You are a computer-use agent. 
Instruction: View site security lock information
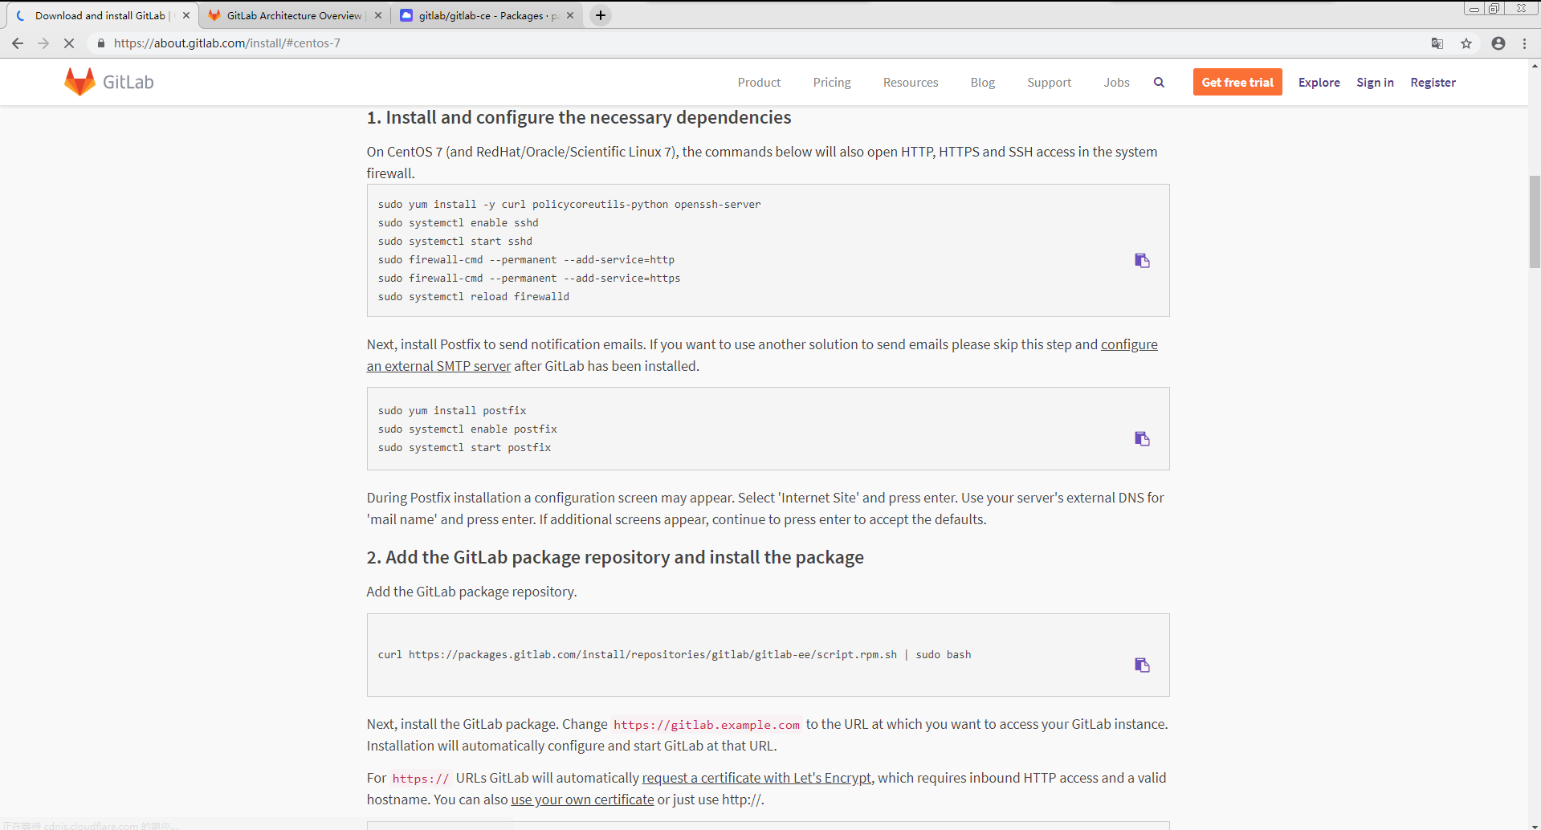click(101, 43)
